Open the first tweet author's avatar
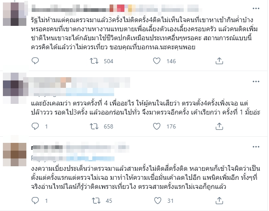269x211 pixels. 14,14
